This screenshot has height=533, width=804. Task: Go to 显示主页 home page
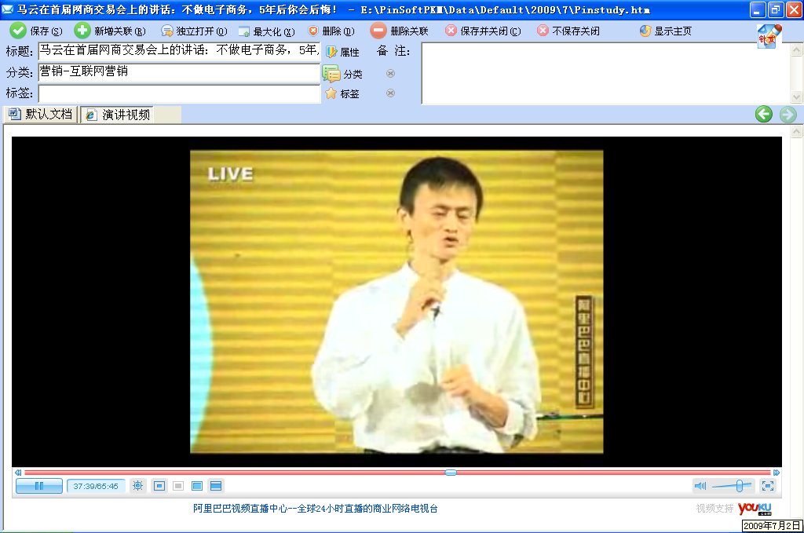(666, 31)
